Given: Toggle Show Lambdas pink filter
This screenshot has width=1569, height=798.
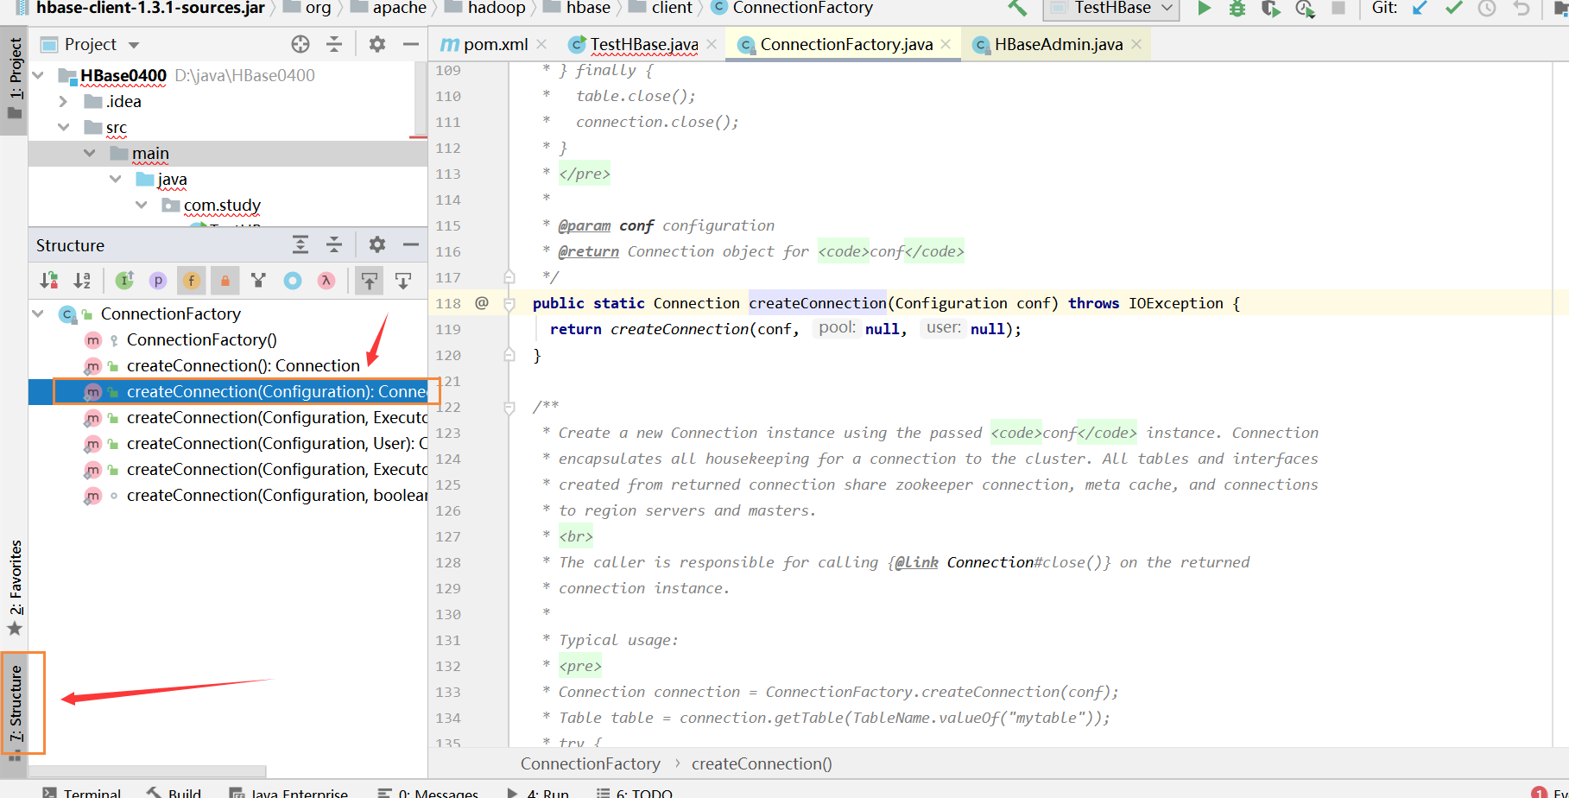Looking at the screenshot, I should pyautogui.click(x=326, y=281).
